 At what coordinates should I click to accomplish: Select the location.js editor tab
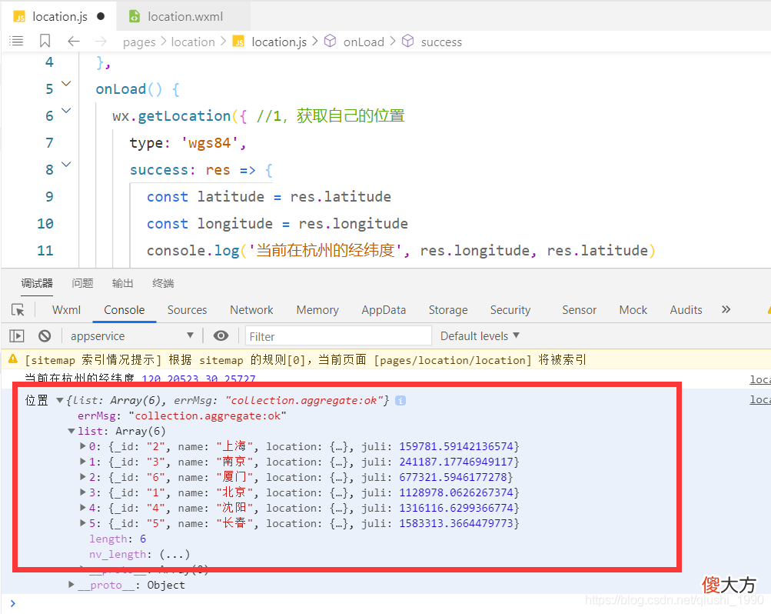59,16
